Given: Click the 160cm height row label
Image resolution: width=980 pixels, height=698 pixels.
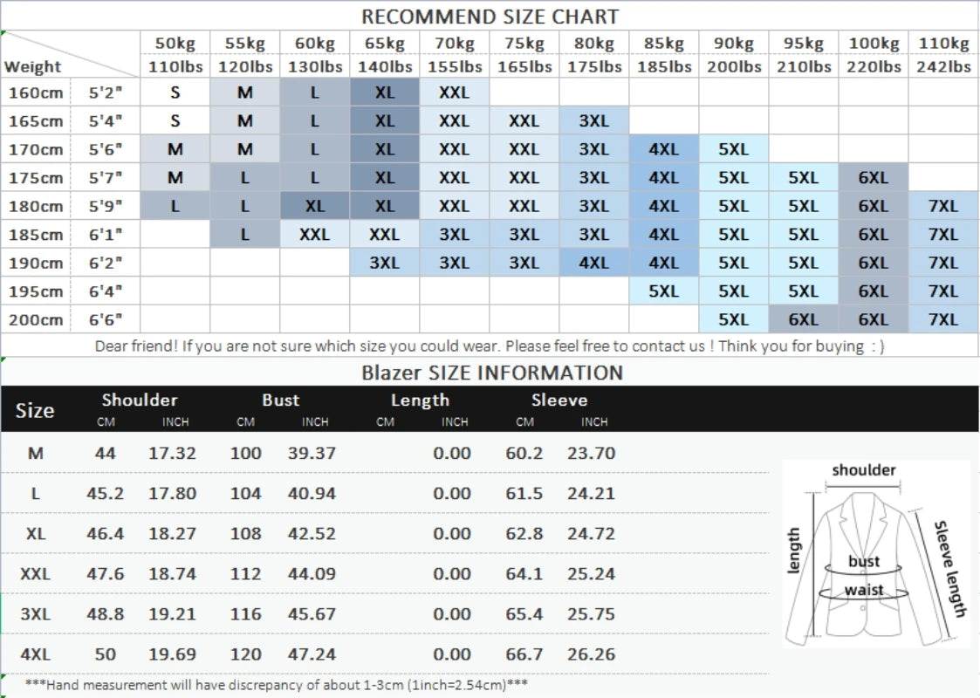Looking at the screenshot, I should (x=36, y=92).
